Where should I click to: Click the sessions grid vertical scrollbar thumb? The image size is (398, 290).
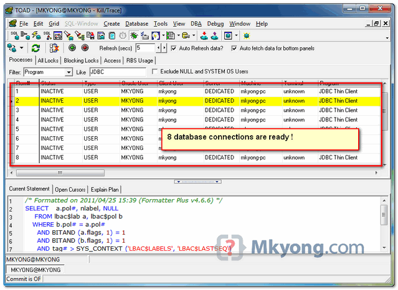pyautogui.click(x=384, y=111)
